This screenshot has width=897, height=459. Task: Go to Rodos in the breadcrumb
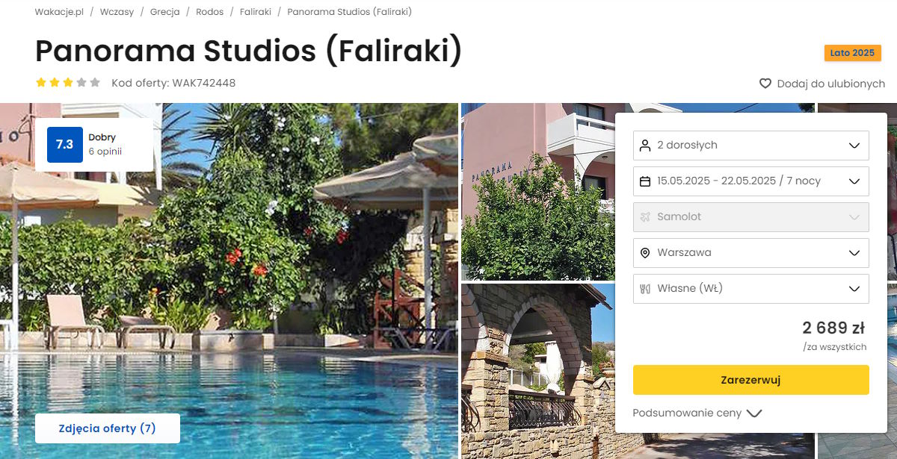209,12
